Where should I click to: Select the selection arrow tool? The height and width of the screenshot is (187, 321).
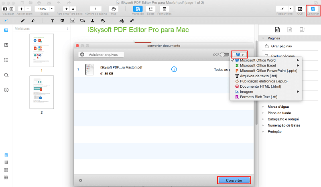tap(6, 21)
